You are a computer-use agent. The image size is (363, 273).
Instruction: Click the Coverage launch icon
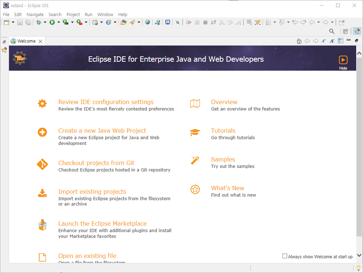[66, 22]
